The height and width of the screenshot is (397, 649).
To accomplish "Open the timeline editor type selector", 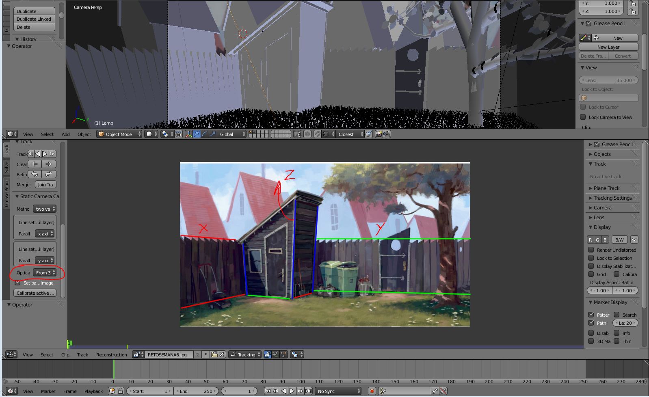I will 12,391.
